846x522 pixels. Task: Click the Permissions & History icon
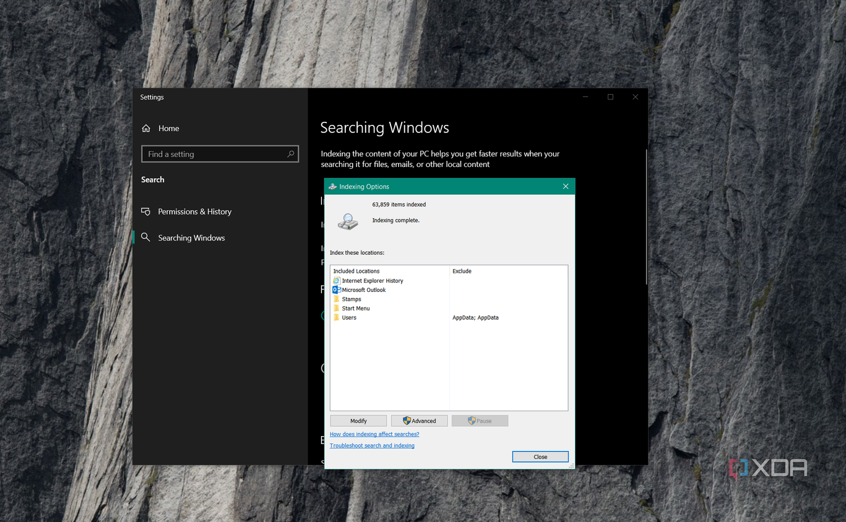pyautogui.click(x=146, y=212)
